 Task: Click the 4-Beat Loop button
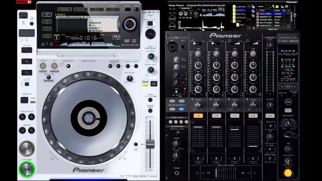(x=48, y=77)
